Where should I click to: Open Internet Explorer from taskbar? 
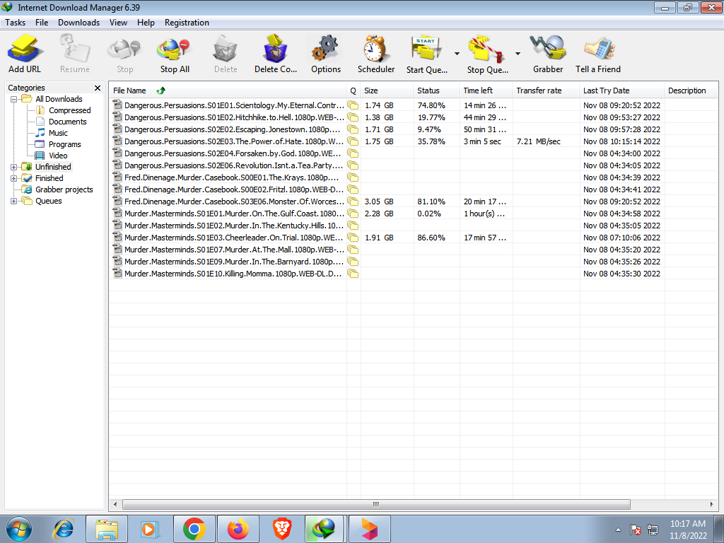pos(63,529)
